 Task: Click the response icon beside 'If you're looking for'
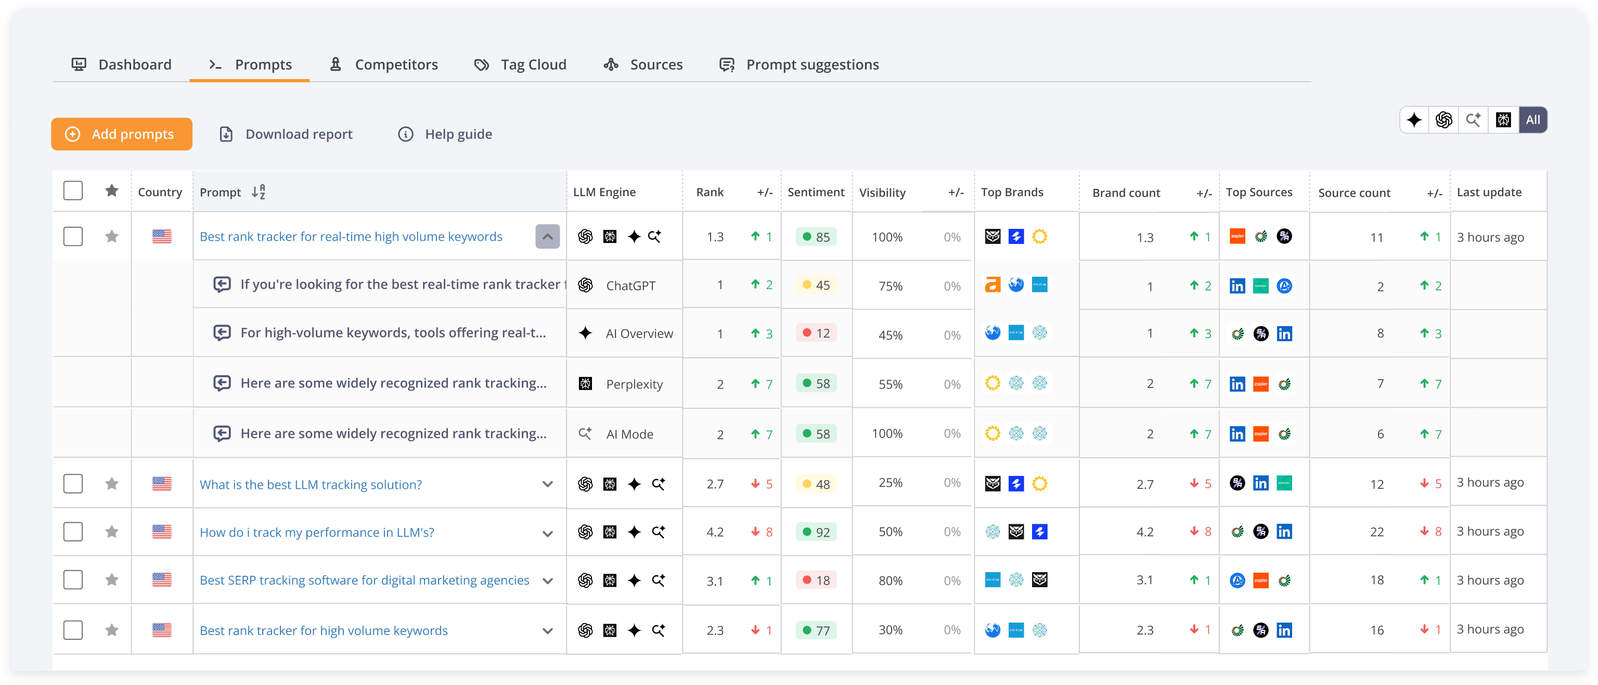[222, 284]
